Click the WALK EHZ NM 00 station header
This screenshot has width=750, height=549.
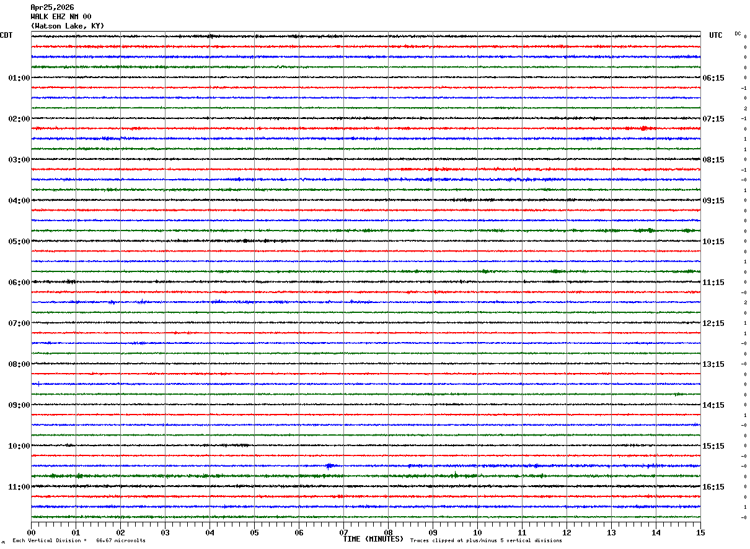pyautogui.click(x=61, y=17)
